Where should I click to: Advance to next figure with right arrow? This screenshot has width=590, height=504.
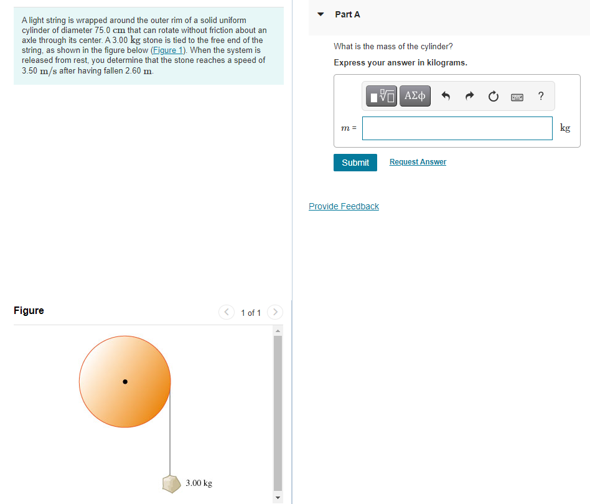(274, 312)
